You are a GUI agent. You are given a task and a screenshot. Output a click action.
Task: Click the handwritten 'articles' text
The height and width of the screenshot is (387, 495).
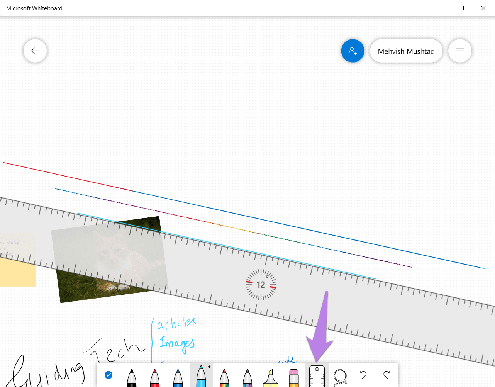(x=176, y=323)
